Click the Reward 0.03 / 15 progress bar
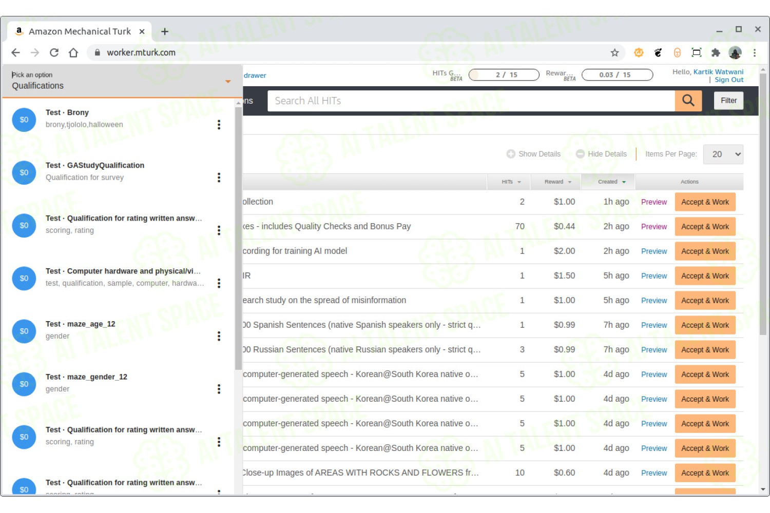The image size is (770, 513). [617, 75]
